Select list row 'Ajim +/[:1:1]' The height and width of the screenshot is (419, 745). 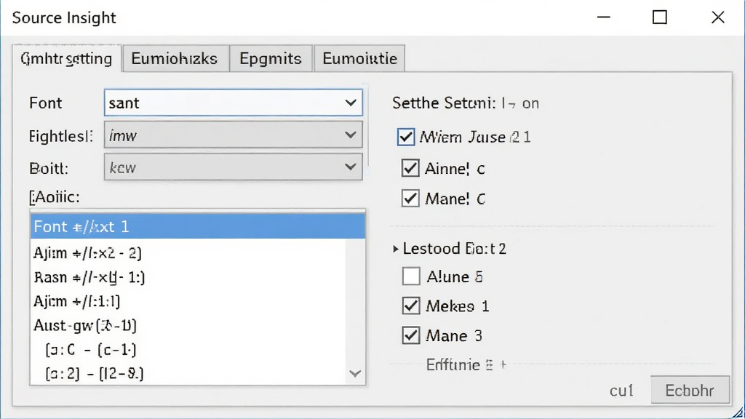click(x=188, y=301)
